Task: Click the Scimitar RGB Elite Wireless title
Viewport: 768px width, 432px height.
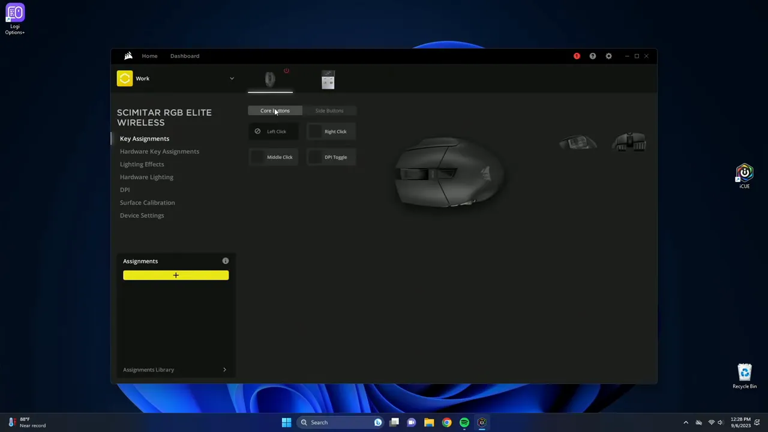Action: pyautogui.click(x=164, y=118)
